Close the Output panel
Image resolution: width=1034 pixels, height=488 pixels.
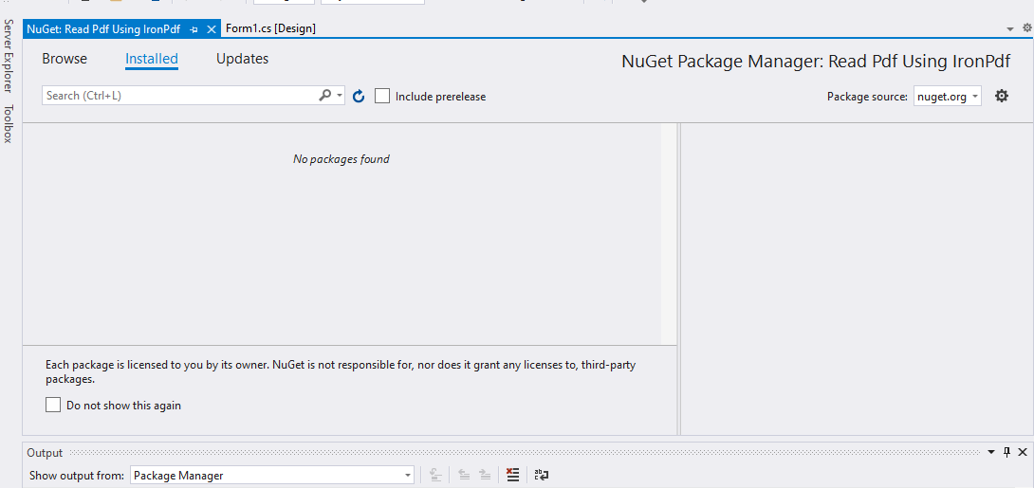click(x=1022, y=453)
